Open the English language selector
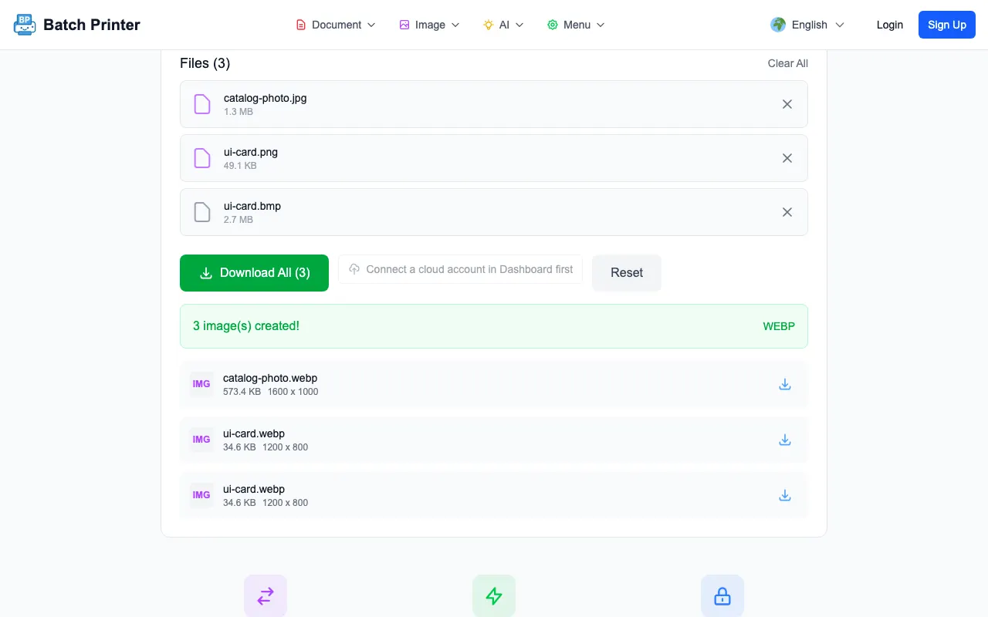Viewport: 988px width, 617px height. point(807,25)
